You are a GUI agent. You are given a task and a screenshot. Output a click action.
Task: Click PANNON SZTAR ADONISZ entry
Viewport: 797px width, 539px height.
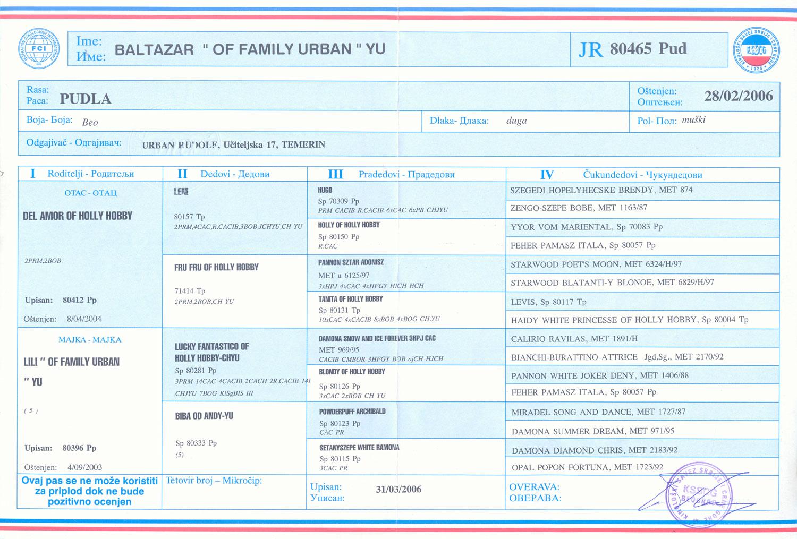[x=351, y=262]
